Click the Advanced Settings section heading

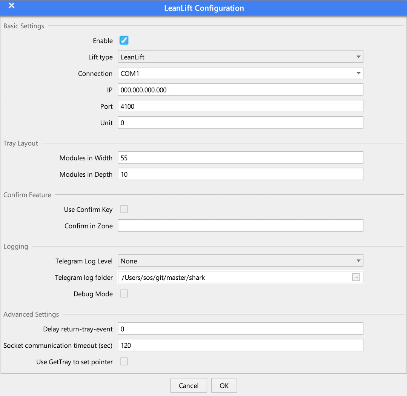click(31, 314)
